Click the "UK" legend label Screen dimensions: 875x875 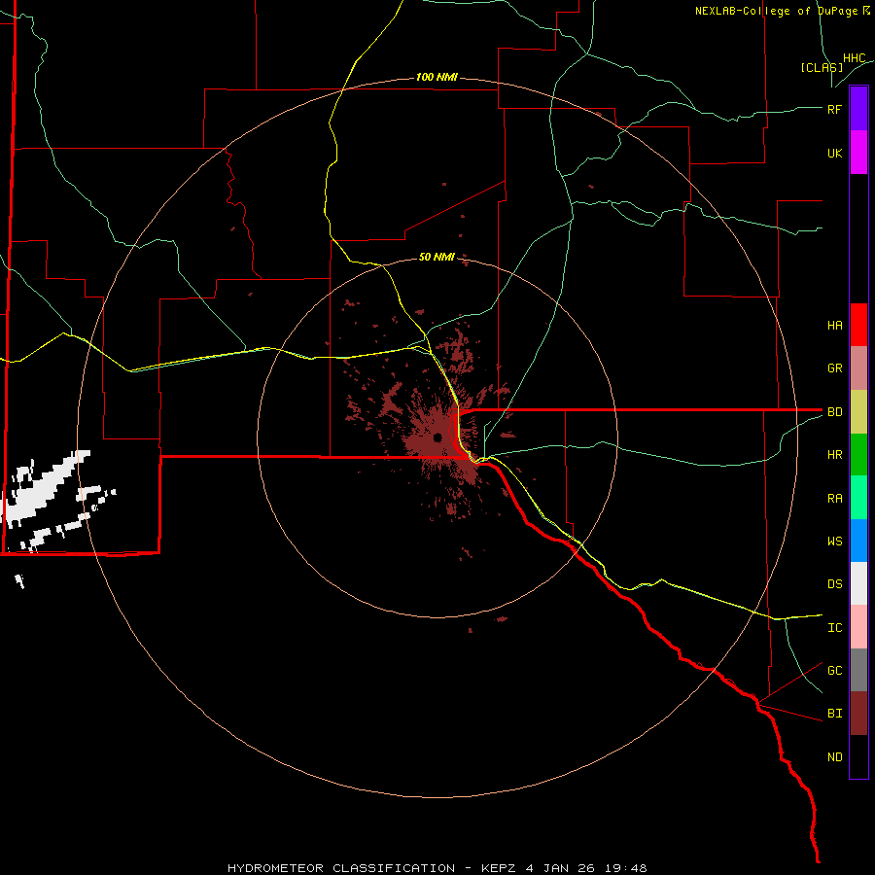pyautogui.click(x=835, y=153)
